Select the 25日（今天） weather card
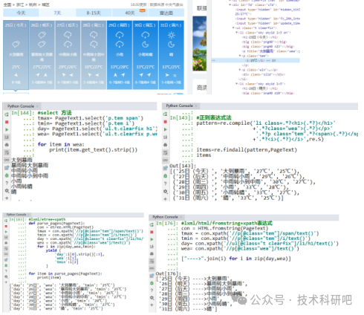 (x=16, y=55)
